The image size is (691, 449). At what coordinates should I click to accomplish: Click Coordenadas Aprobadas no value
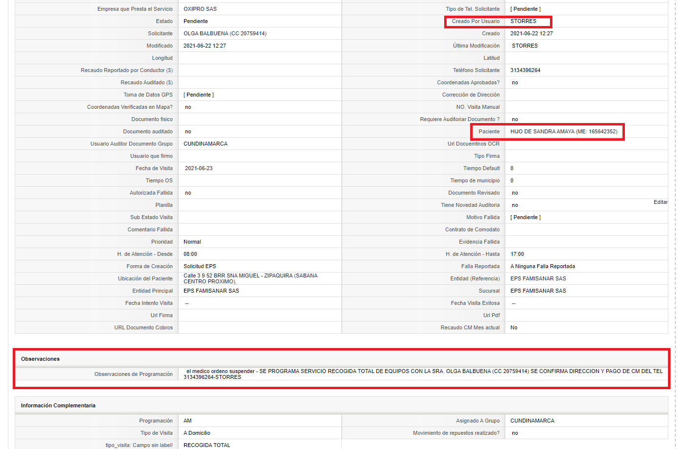pos(515,82)
